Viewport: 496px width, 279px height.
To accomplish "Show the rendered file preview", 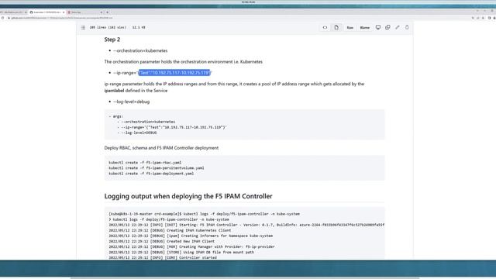I will click(336, 28).
